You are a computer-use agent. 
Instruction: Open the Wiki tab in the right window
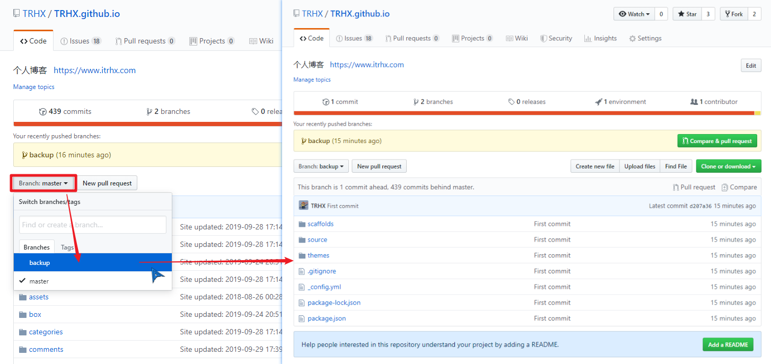(517, 38)
